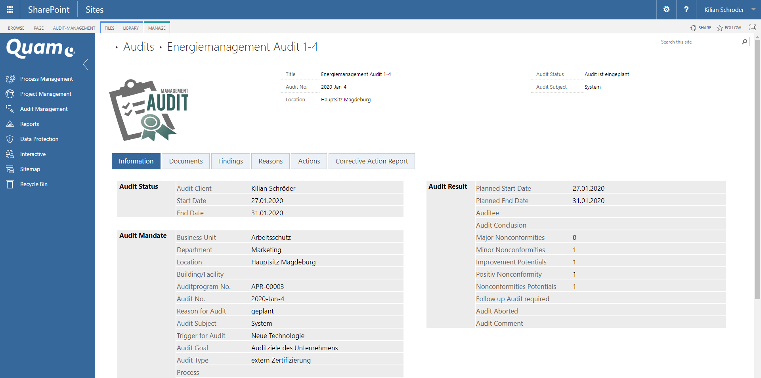Open the app launcher grid
Image resolution: width=761 pixels, height=378 pixels.
(x=10, y=9)
